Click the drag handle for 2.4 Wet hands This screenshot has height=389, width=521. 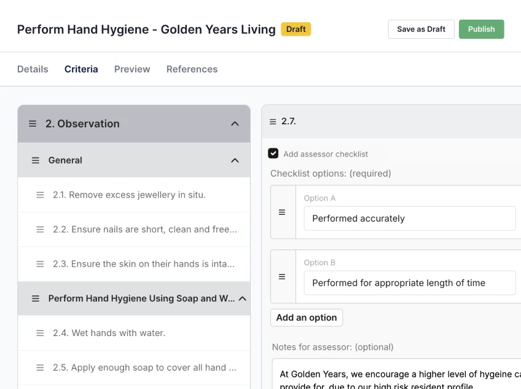tap(39, 332)
